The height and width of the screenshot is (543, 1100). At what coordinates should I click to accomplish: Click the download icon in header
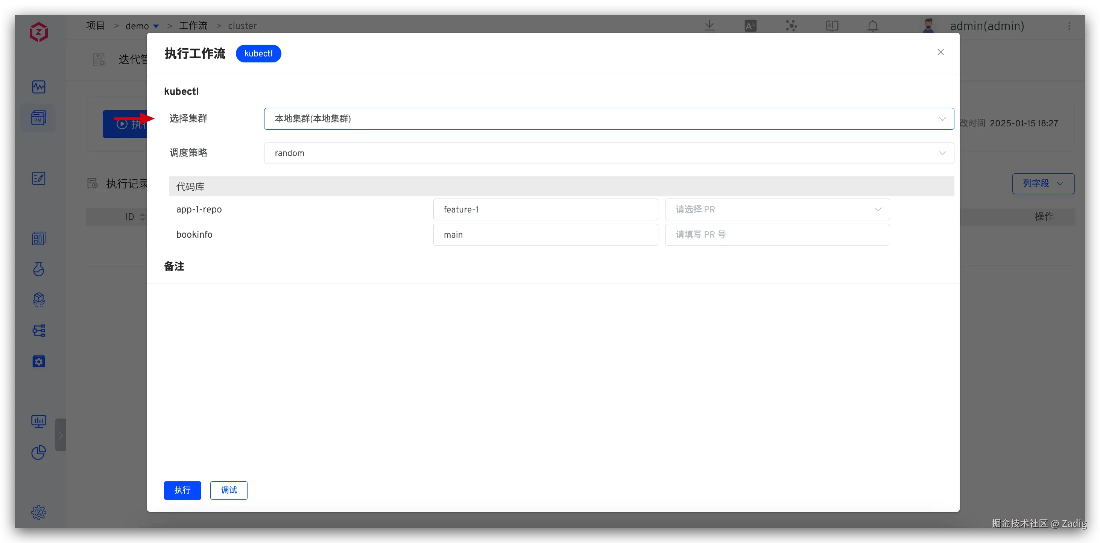click(709, 26)
